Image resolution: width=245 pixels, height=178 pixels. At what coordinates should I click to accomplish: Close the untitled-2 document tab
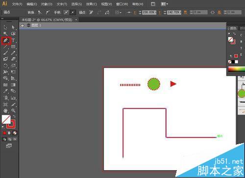tap(76, 20)
